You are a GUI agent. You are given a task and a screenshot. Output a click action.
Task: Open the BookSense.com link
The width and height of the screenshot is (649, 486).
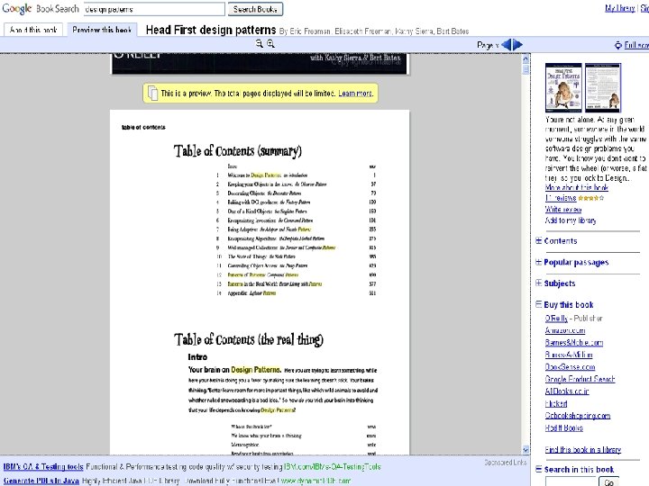point(570,367)
